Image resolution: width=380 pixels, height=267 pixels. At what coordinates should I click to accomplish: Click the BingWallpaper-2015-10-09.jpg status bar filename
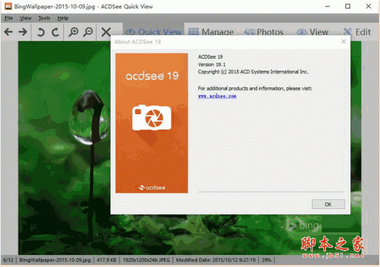[55, 260]
